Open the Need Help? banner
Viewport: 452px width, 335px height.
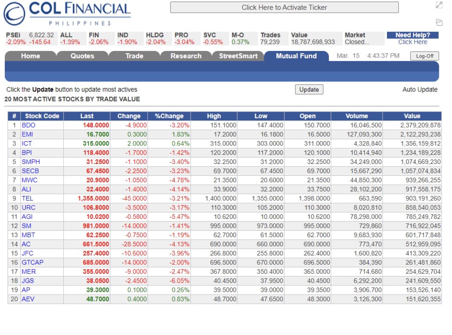pyautogui.click(x=413, y=35)
